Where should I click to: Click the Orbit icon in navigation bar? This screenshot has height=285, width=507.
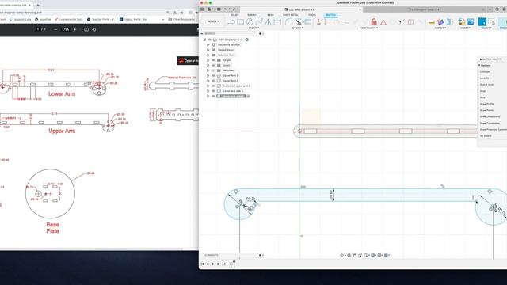pyautogui.click(x=342, y=255)
